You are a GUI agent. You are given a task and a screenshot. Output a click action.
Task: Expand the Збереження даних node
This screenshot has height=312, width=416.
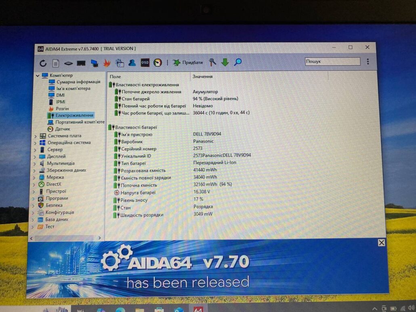(34, 171)
